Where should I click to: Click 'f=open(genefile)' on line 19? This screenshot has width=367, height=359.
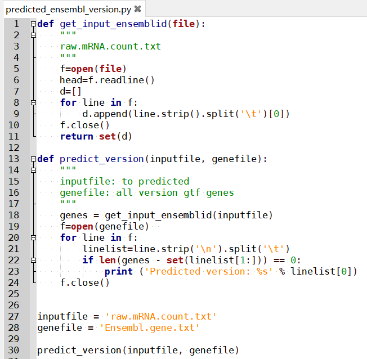[104, 226]
